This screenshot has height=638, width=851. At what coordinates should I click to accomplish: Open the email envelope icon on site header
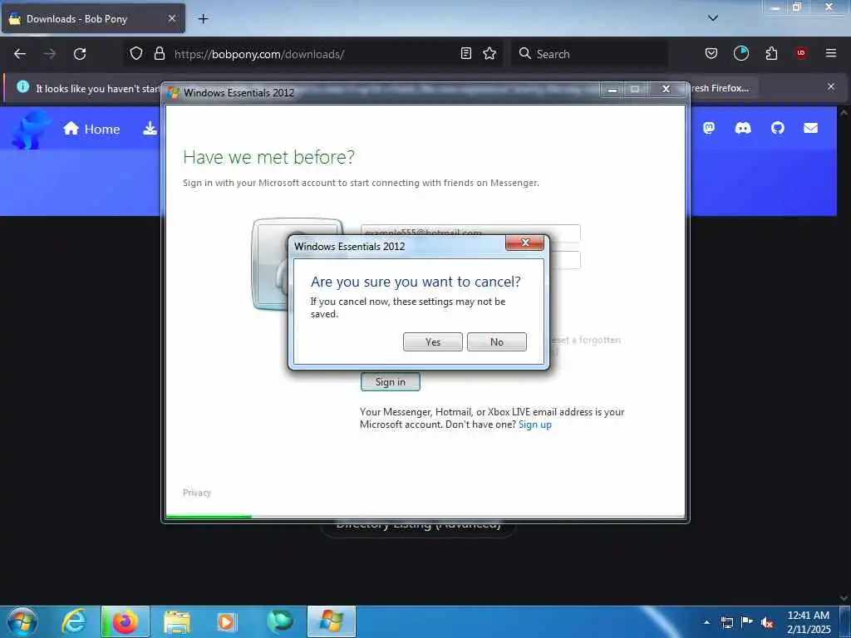[810, 128]
